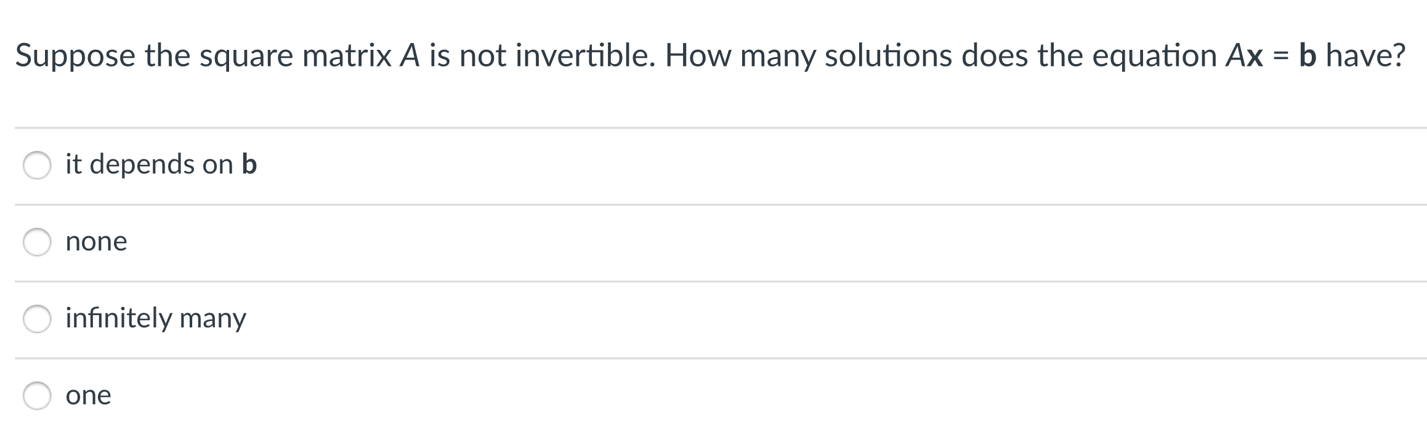Image resolution: width=1427 pixels, height=432 pixels.
Task: Select the 'infinitely many' radio button
Action: (38, 319)
